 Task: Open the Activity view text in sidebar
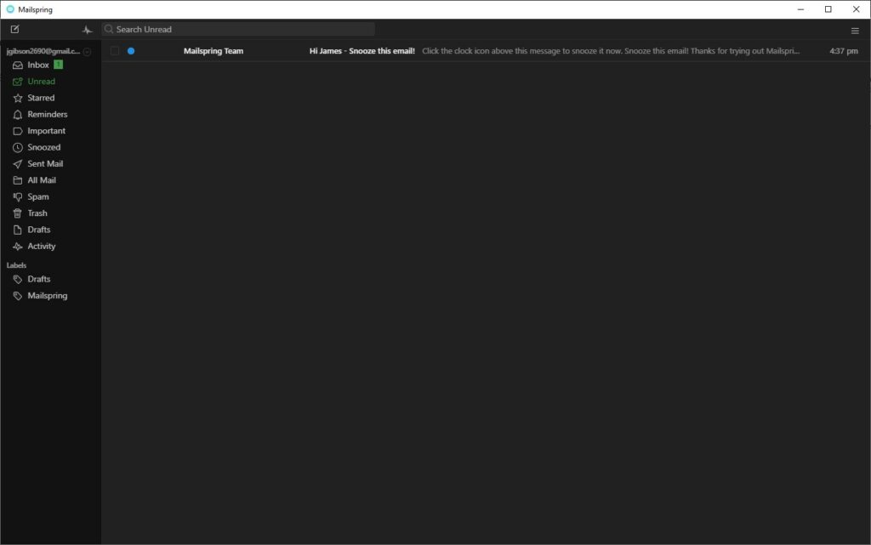[x=42, y=247]
